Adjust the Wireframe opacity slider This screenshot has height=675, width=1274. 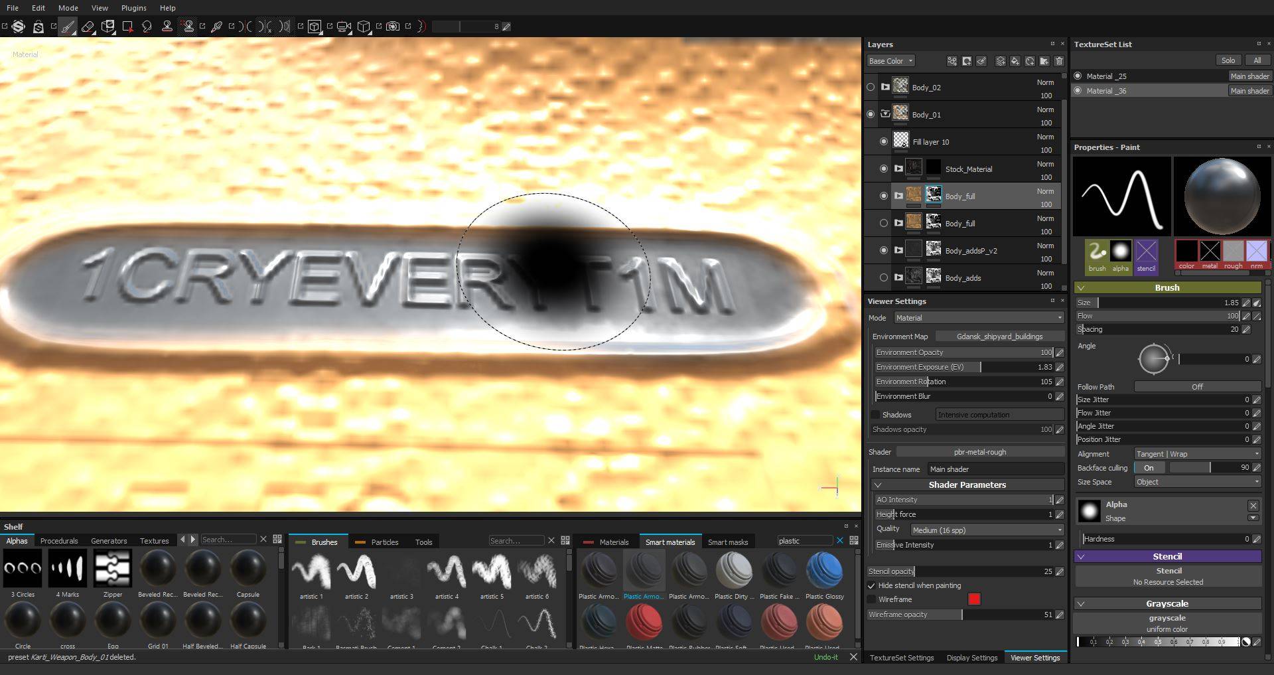pos(961,615)
